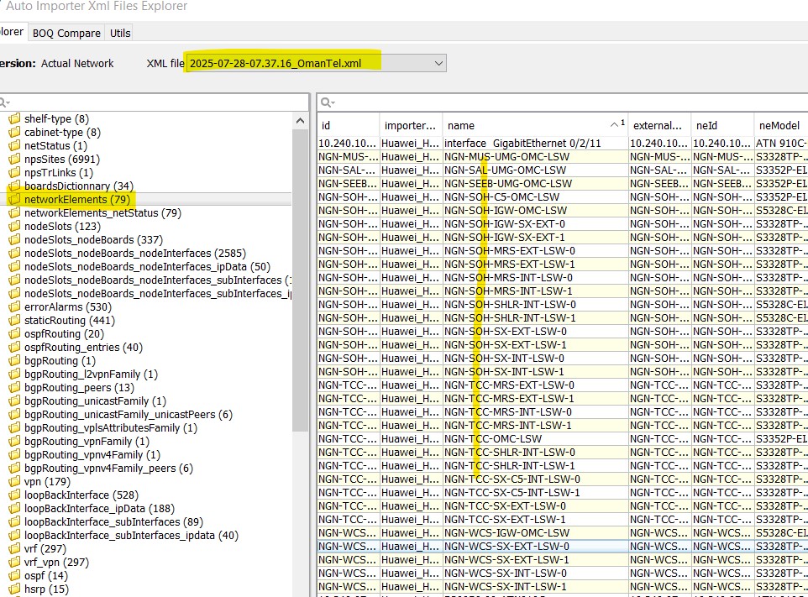Click the folder icon beside vpn (179)
Image resolution: width=808 pixels, height=597 pixels.
coord(14,482)
